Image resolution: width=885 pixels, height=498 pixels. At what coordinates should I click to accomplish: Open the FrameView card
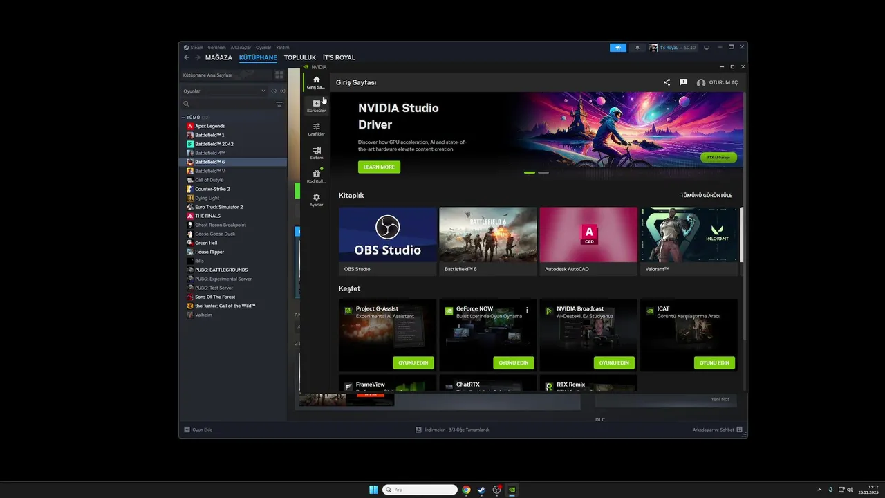(388, 383)
